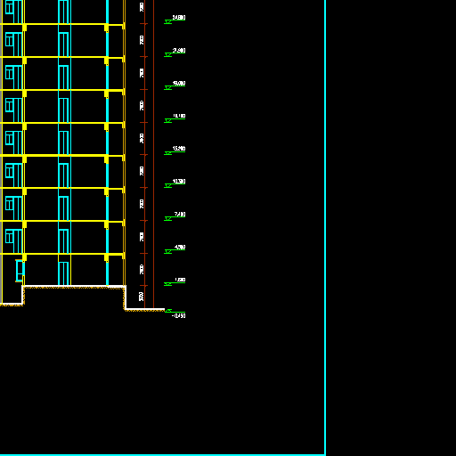Click the white hatched ground-floor base slab
This screenshot has height=456, width=456.
coord(74,287)
